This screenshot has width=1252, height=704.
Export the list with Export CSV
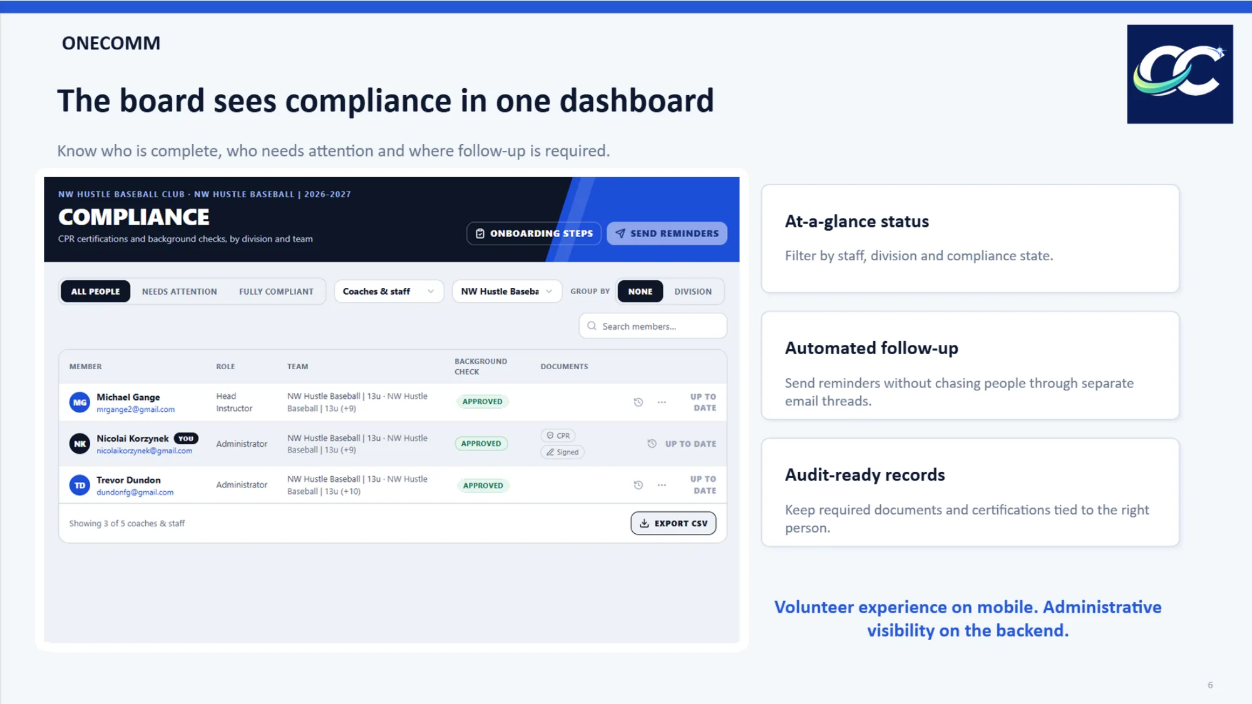tap(673, 523)
